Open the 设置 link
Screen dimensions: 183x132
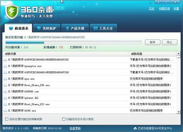(x=176, y=9)
